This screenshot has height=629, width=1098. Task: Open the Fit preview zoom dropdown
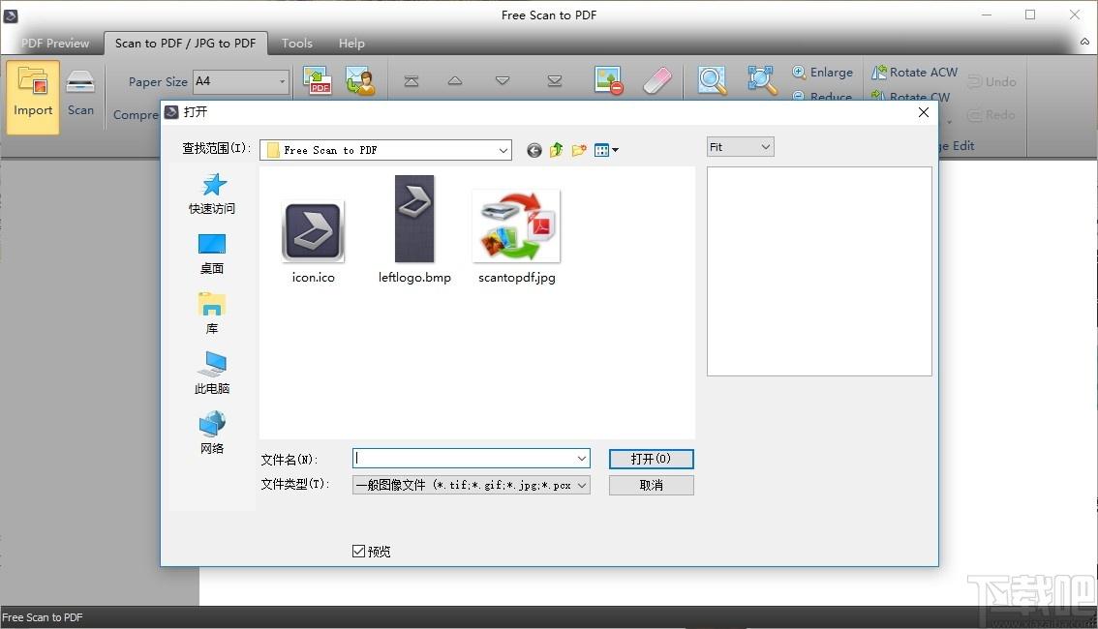point(740,147)
